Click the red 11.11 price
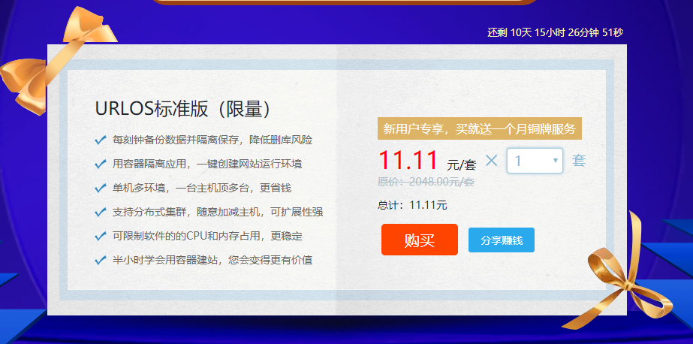 408,160
